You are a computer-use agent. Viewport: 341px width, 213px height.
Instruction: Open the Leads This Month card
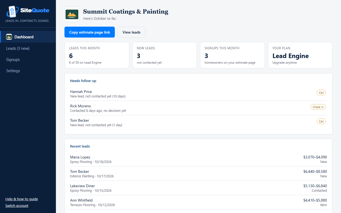tap(97, 55)
